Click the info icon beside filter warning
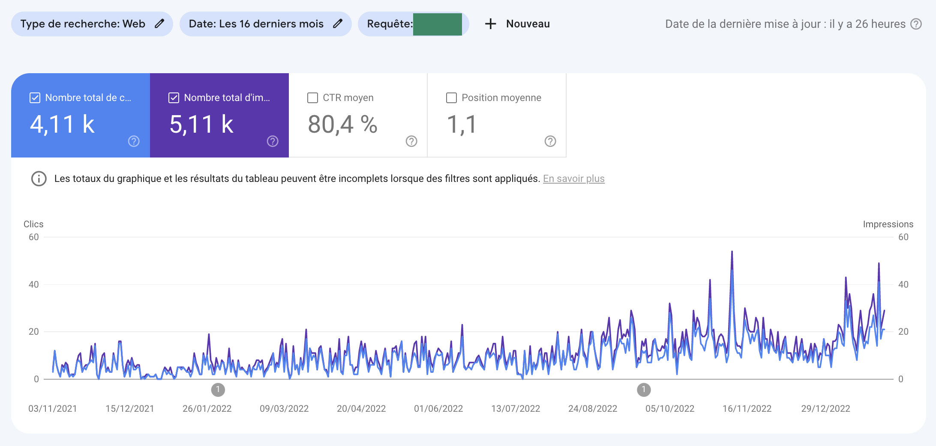Screen dimensions: 936x446 point(39,178)
